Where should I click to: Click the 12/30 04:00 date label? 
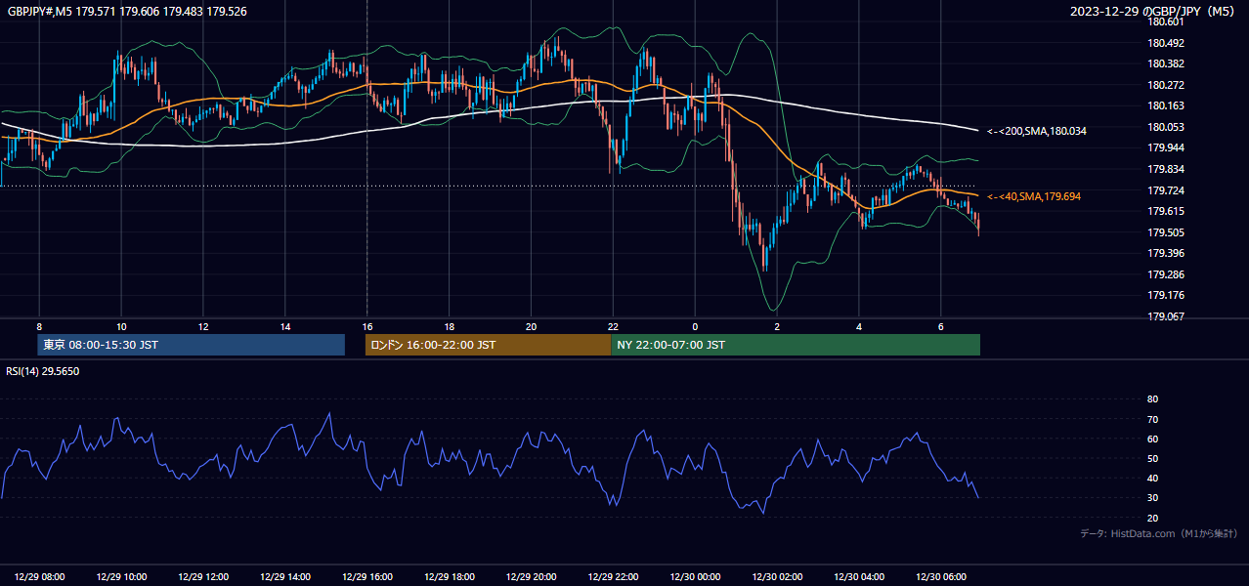[x=859, y=577]
